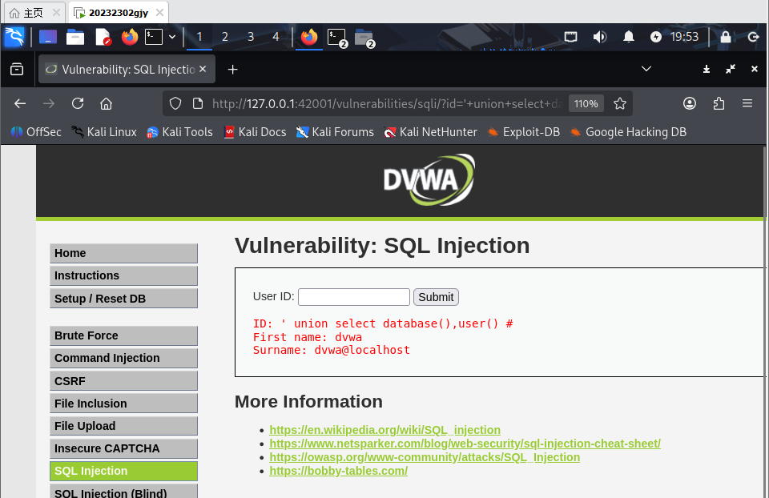Open the OffSec bookmark
769x498 pixels.
36,132
